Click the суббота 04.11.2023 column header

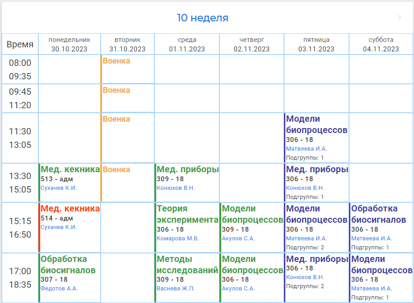click(381, 44)
